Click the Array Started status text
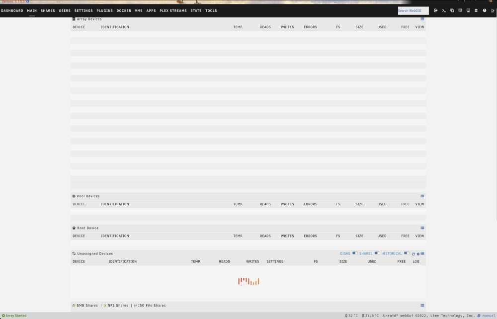The height and width of the screenshot is (319, 497). [16, 316]
